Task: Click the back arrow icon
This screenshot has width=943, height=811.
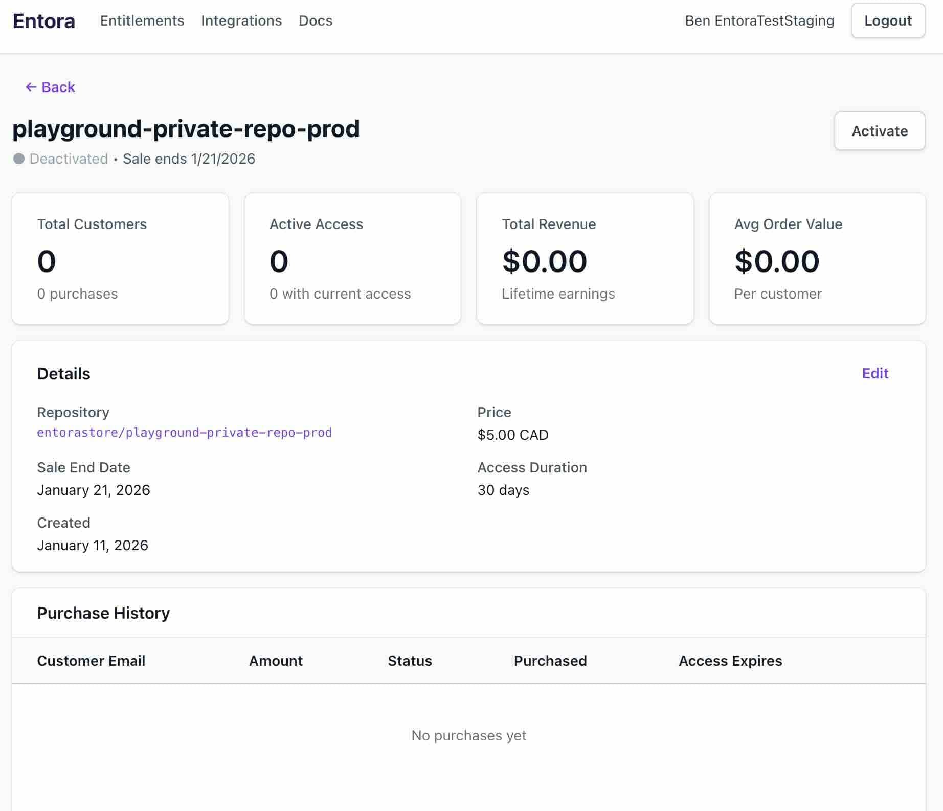Action: tap(30, 87)
